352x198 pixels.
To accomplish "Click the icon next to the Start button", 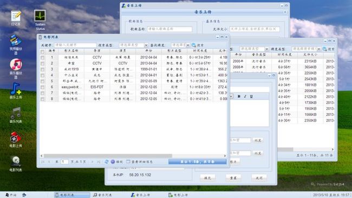I will pyautogui.click(x=24, y=195).
